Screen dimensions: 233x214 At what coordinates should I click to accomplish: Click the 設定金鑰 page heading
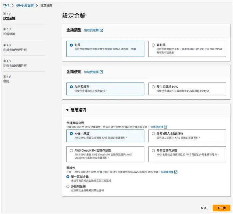coord(74,16)
